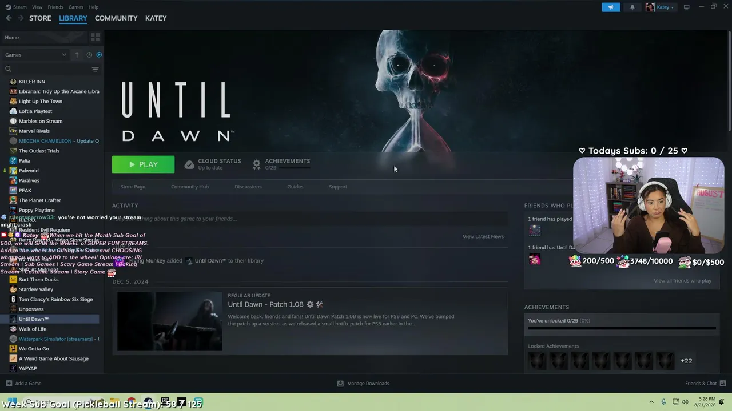Select A Weird Game About Sausage
The image size is (732, 411).
tap(54, 359)
